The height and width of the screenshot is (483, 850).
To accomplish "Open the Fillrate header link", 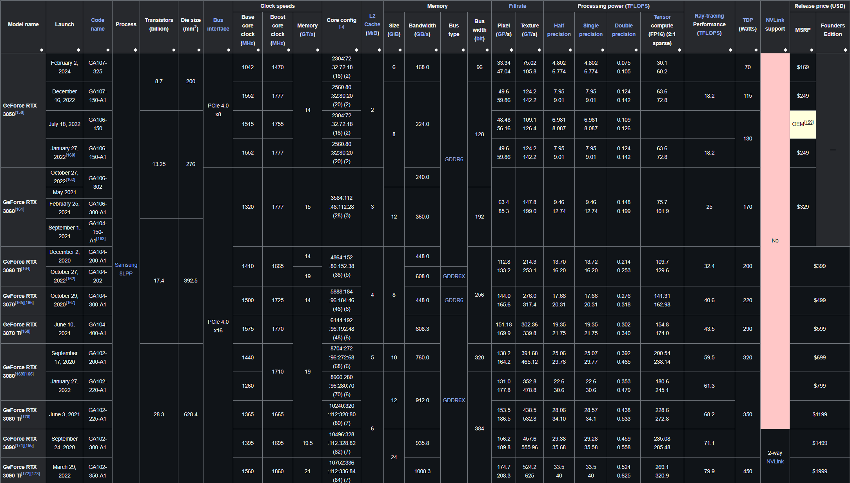I will 517,6.
